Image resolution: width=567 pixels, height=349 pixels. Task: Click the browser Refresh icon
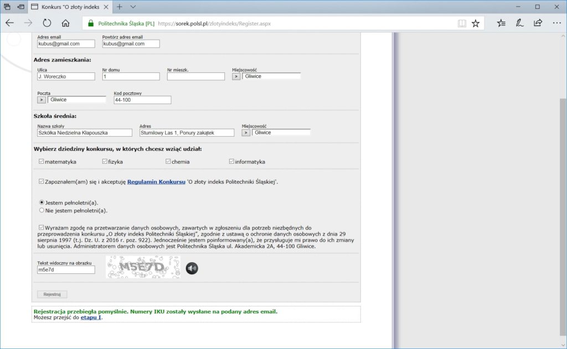click(47, 23)
